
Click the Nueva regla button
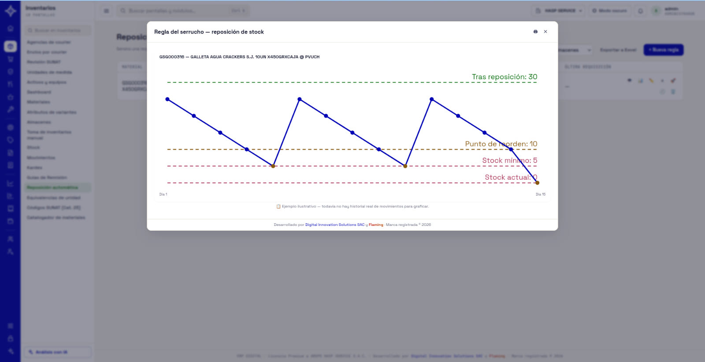coord(664,50)
